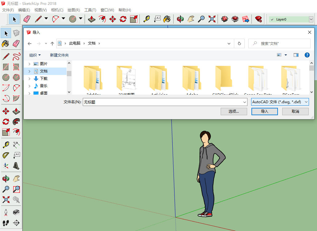Go up one folder level arrow
This screenshot has height=231, width=317.
click(52, 44)
